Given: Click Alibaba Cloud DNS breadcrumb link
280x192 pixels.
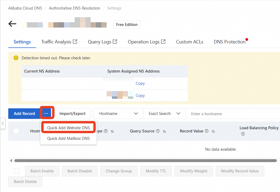Looking at the screenshot, I should pos(25,8).
